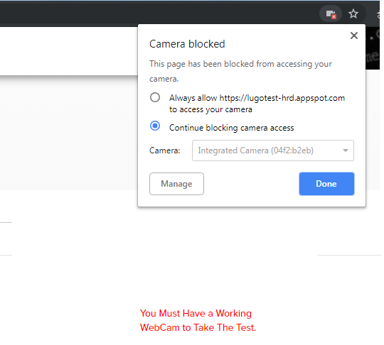Click the black image behind the popup

[373, 48]
